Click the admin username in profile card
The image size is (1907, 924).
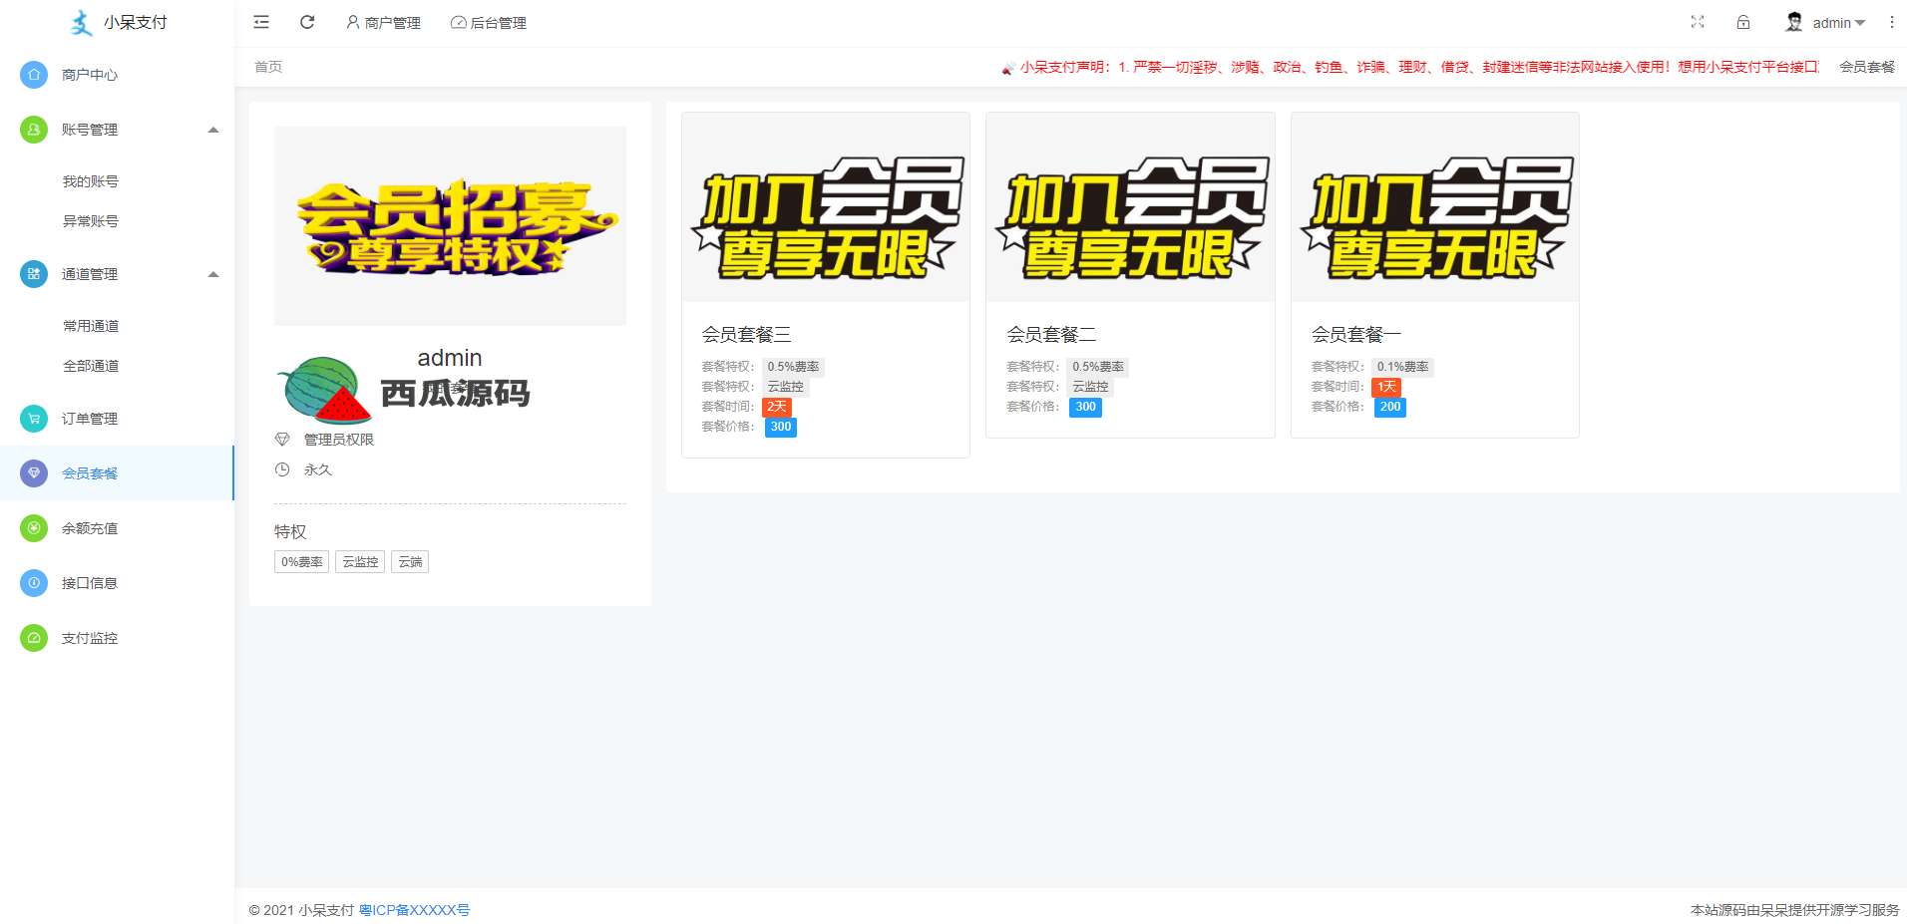[x=450, y=358]
